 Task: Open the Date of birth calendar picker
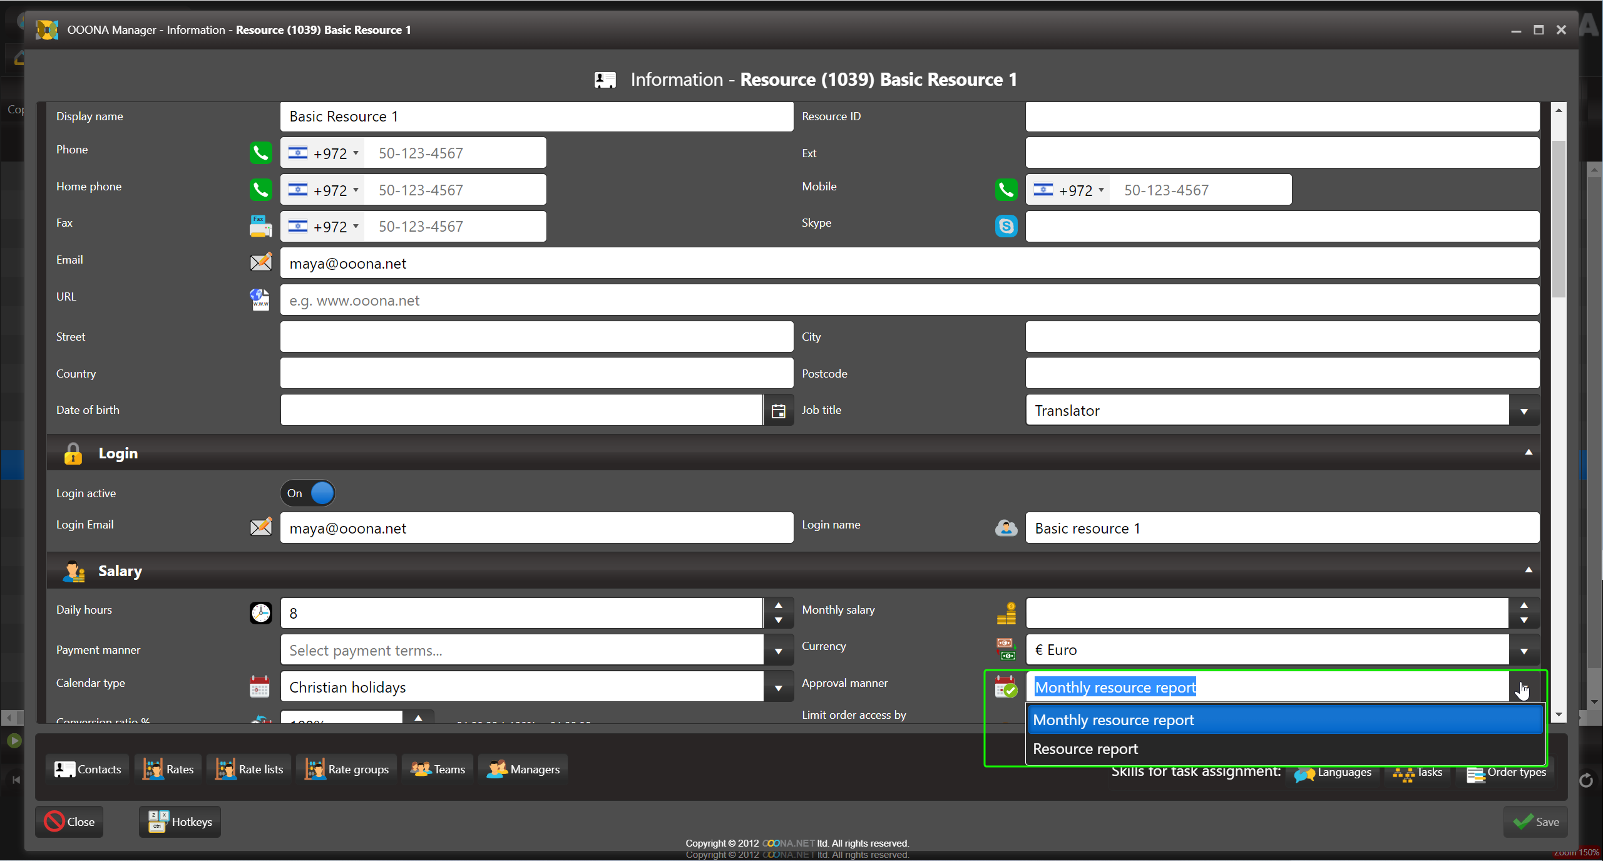pos(778,411)
